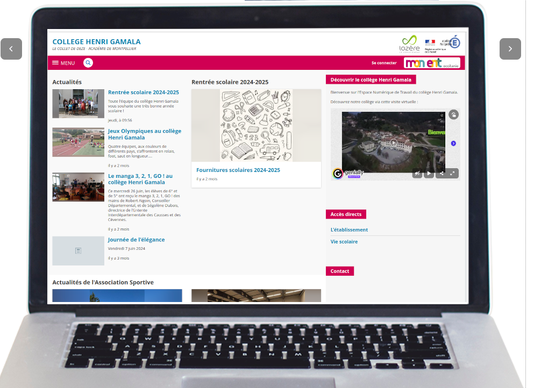Click the Jeux Olympiques article thumbnail

tap(78, 142)
